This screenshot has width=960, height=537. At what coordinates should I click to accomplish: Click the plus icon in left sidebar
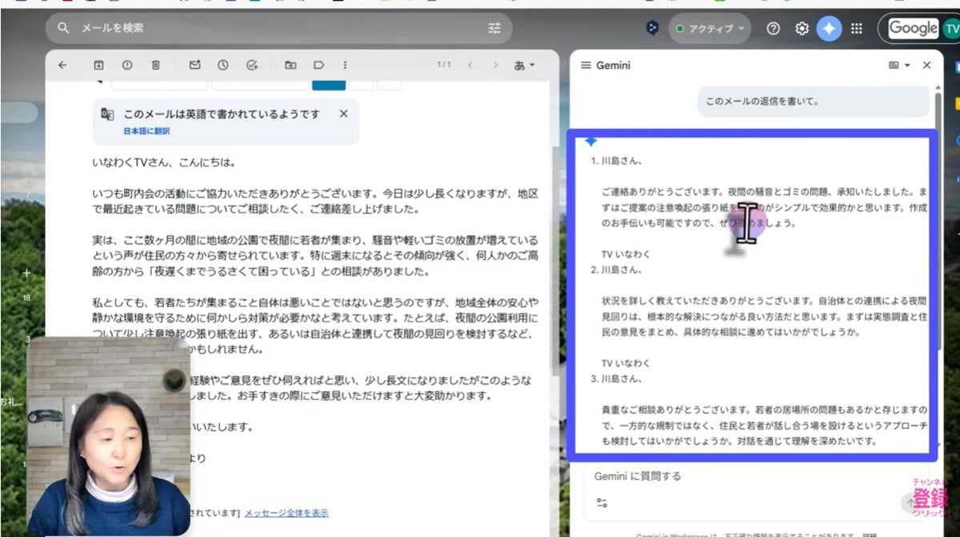point(26,273)
